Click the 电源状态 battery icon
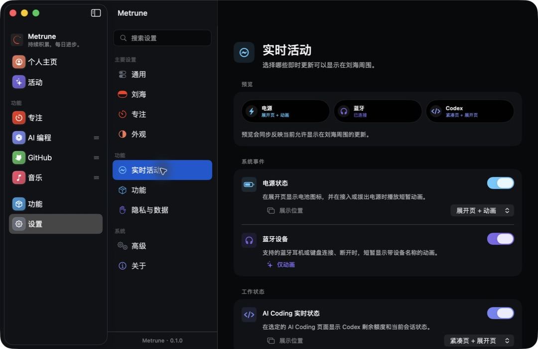The width and height of the screenshot is (538, 349). 249,184
